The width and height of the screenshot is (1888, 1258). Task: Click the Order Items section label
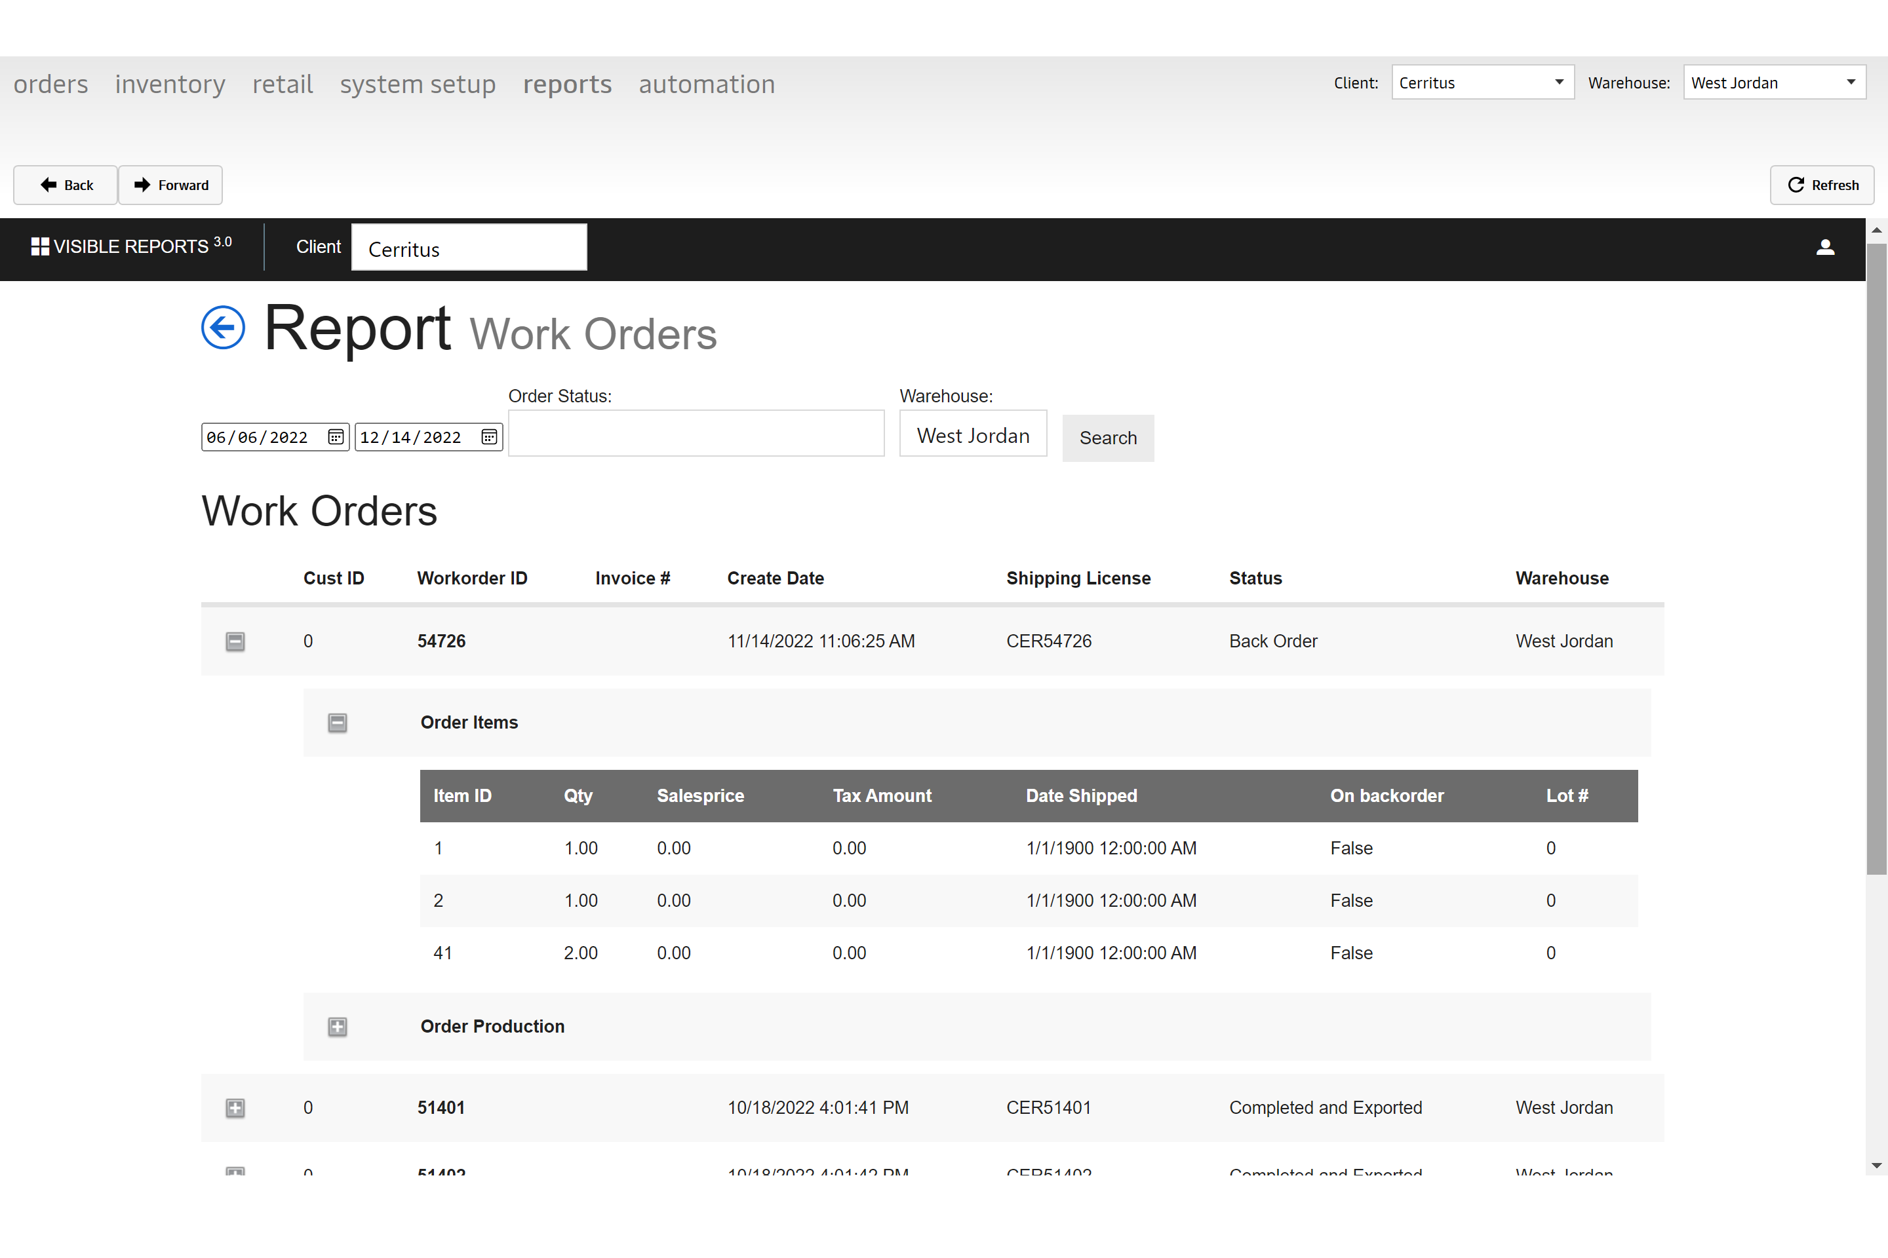click(469, 722)
